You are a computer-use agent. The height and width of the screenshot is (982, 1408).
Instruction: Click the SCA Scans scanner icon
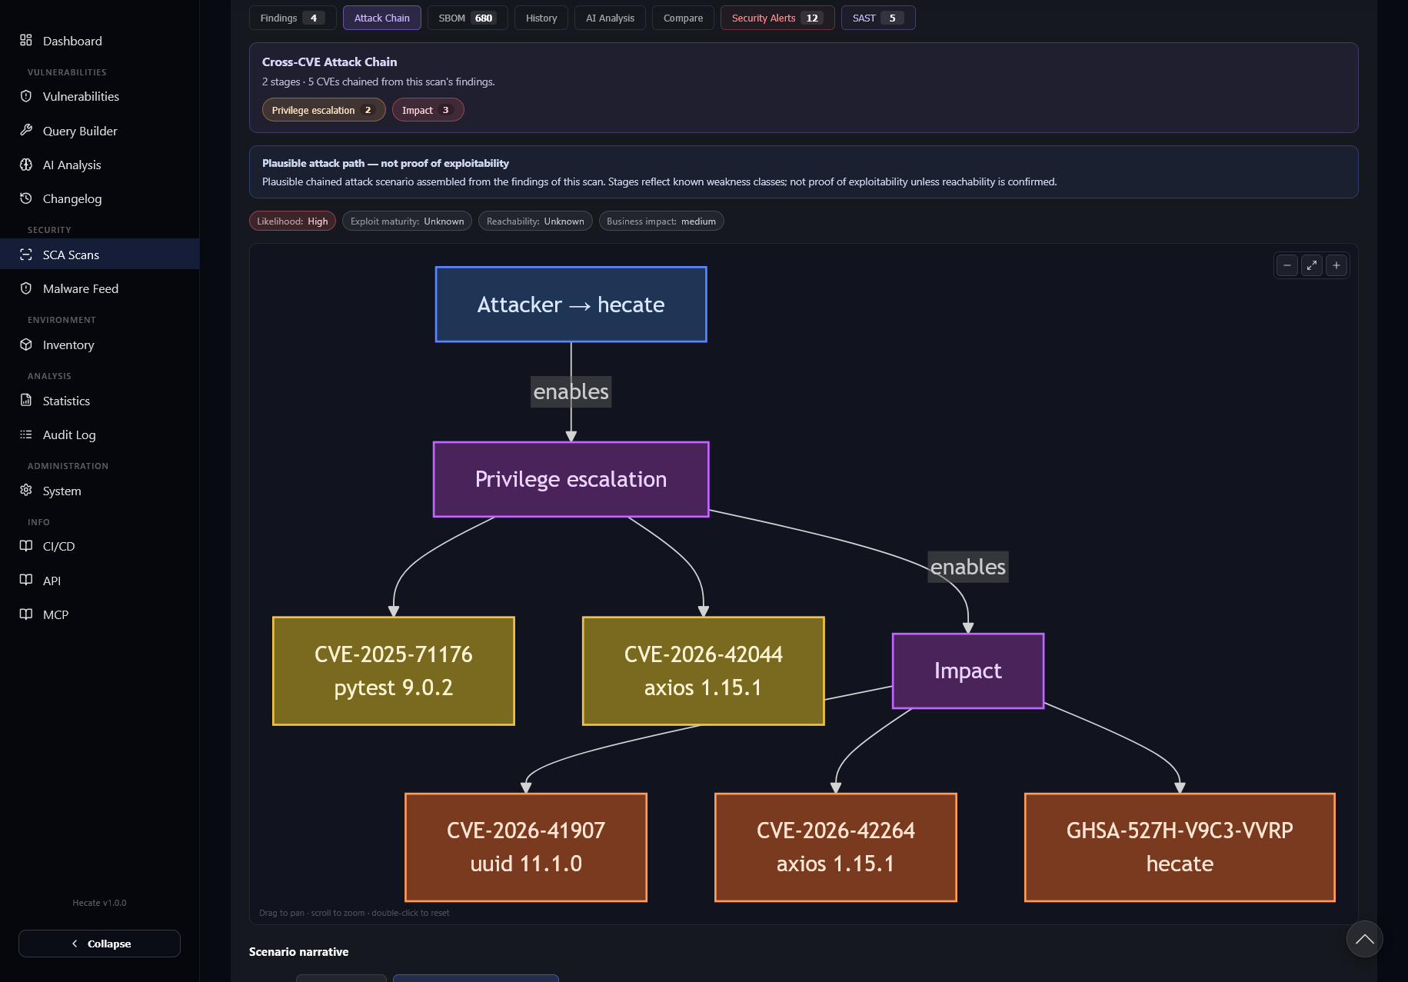(x=26, y=255)
